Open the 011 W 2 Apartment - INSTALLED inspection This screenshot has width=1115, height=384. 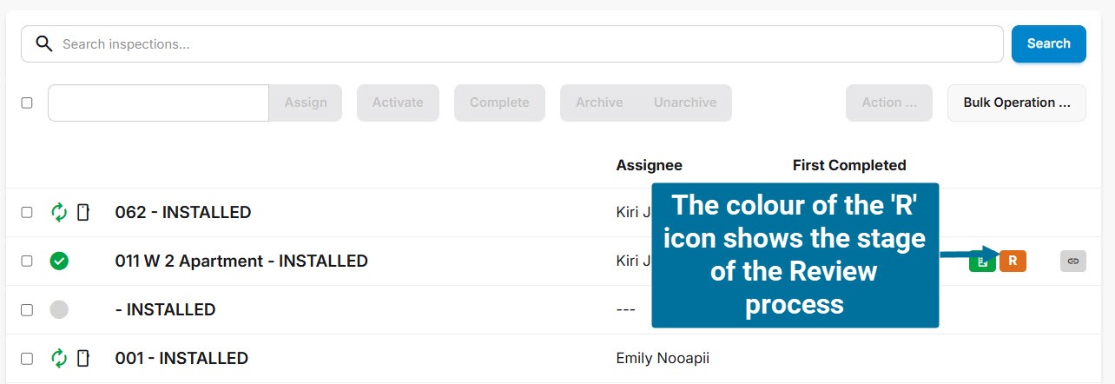coord(241,261)
